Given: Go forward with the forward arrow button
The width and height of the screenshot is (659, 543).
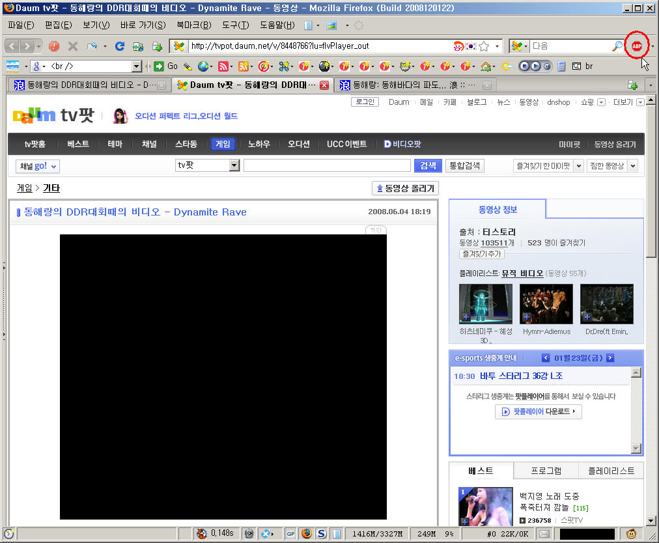Looking at the screenshot, I should pyautogui.click(x=27, y=46).
